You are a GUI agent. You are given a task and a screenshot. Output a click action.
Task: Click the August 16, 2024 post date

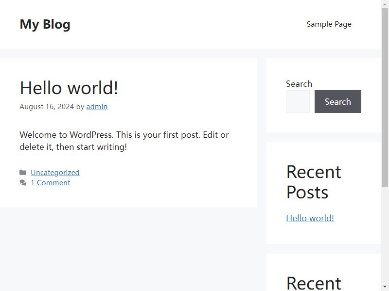pyautogui.click(x=47, y=107)
